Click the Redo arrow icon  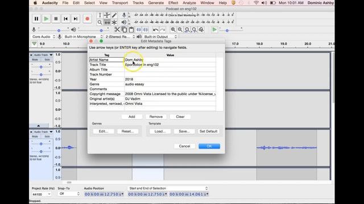(163, 29)
